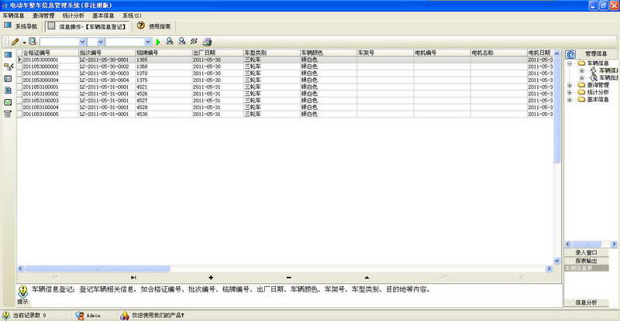Click the 出厂日期 column header

tap(218, 53)
